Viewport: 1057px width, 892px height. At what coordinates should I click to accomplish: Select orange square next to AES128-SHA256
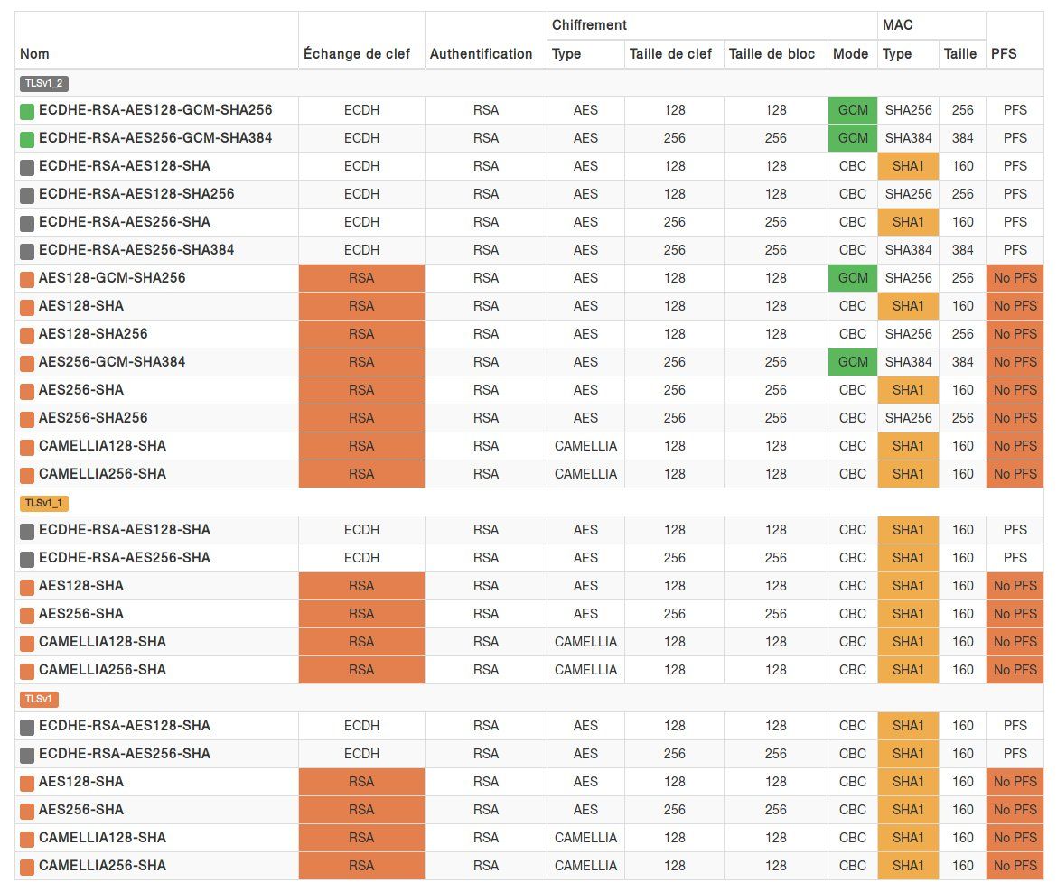27,335
